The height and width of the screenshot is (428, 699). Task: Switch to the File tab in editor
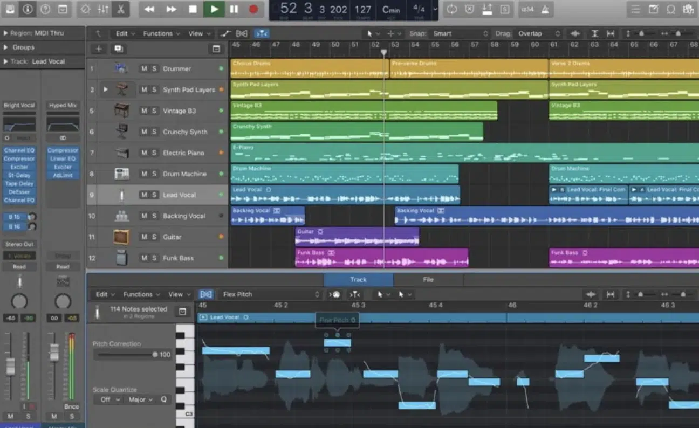click(x=428, y=280)
